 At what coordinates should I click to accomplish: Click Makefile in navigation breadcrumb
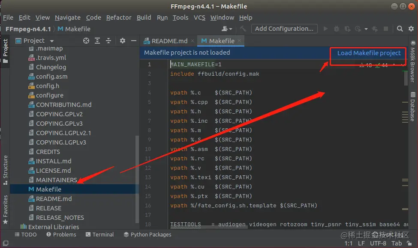pos(74,29)
